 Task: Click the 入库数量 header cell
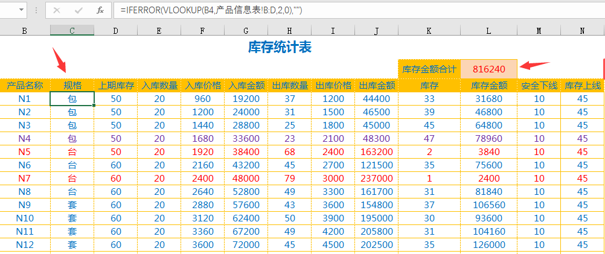click(159, 85)
